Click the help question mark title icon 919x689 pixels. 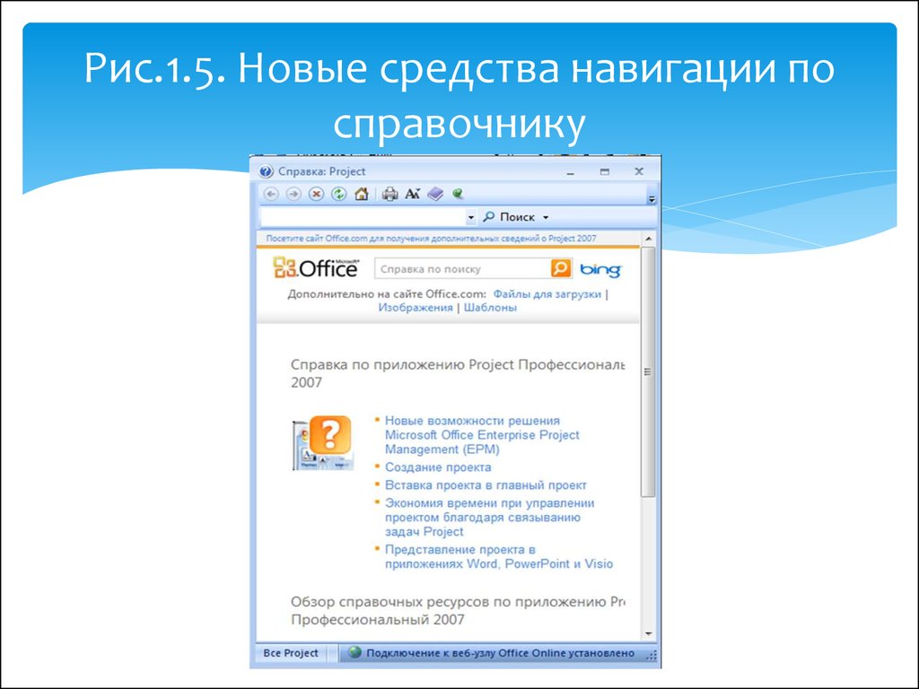pos(266,171)
